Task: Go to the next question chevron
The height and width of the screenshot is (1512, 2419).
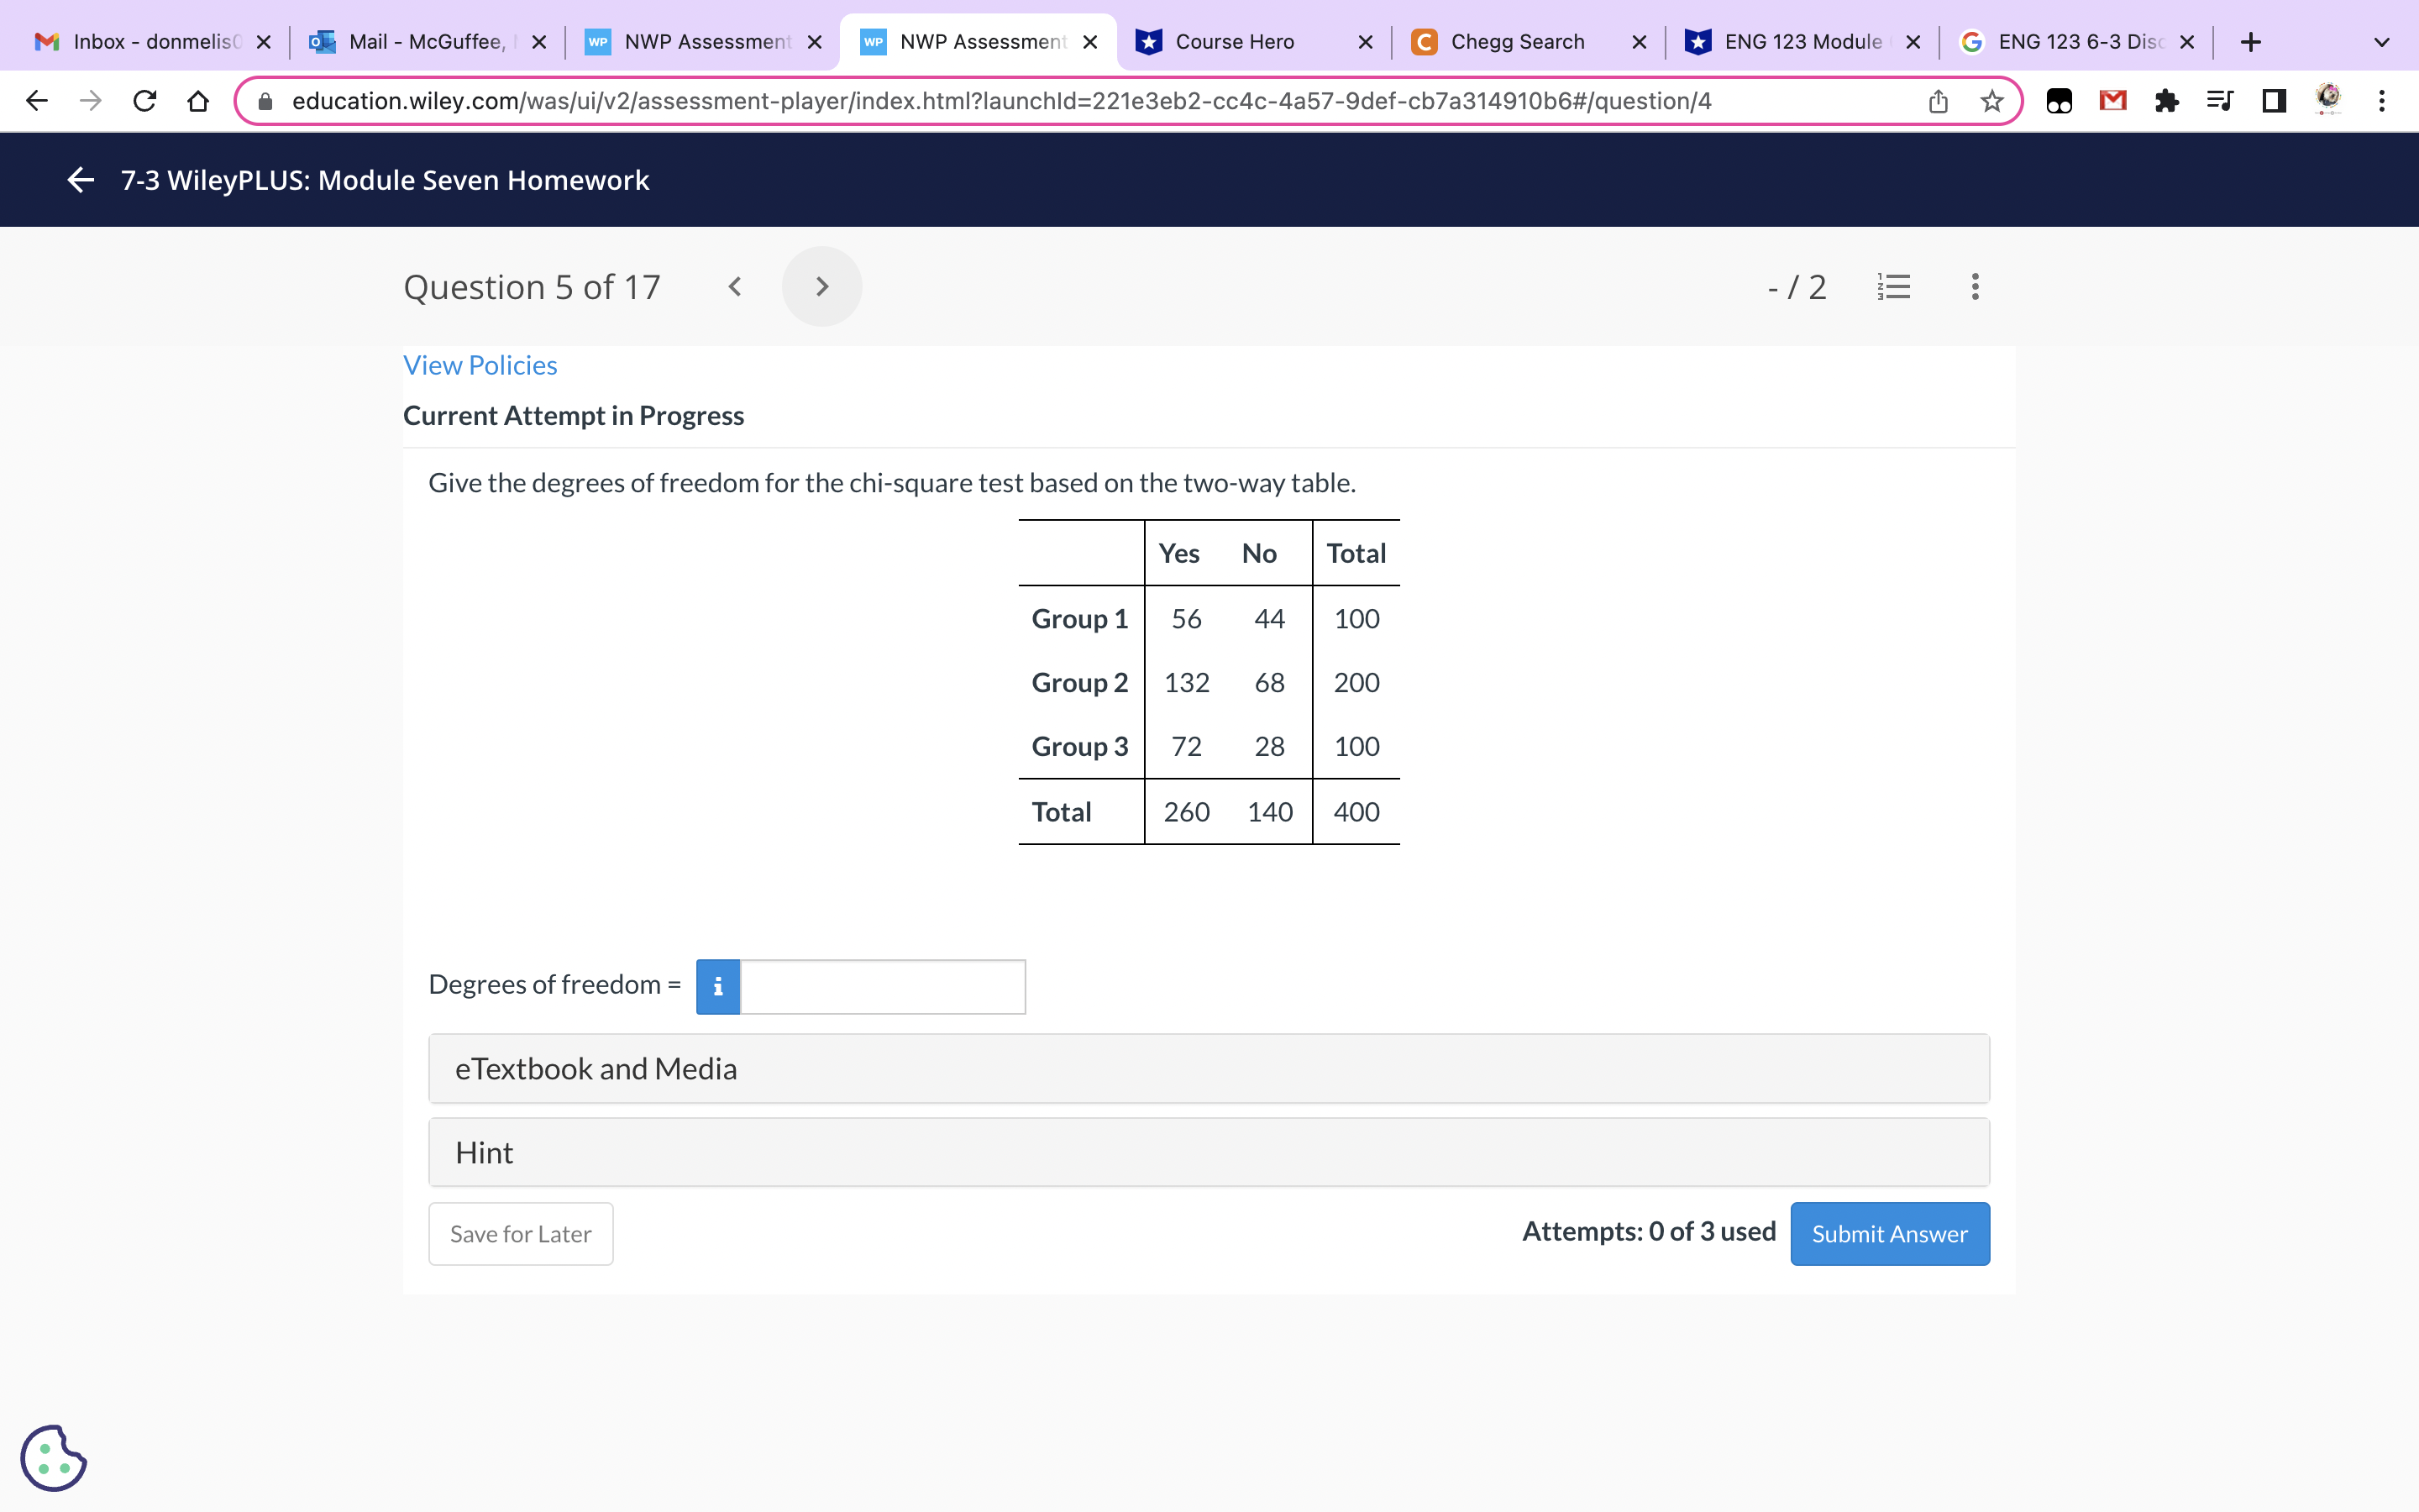Action: point(821,287)
